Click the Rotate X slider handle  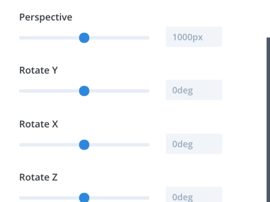84,145
